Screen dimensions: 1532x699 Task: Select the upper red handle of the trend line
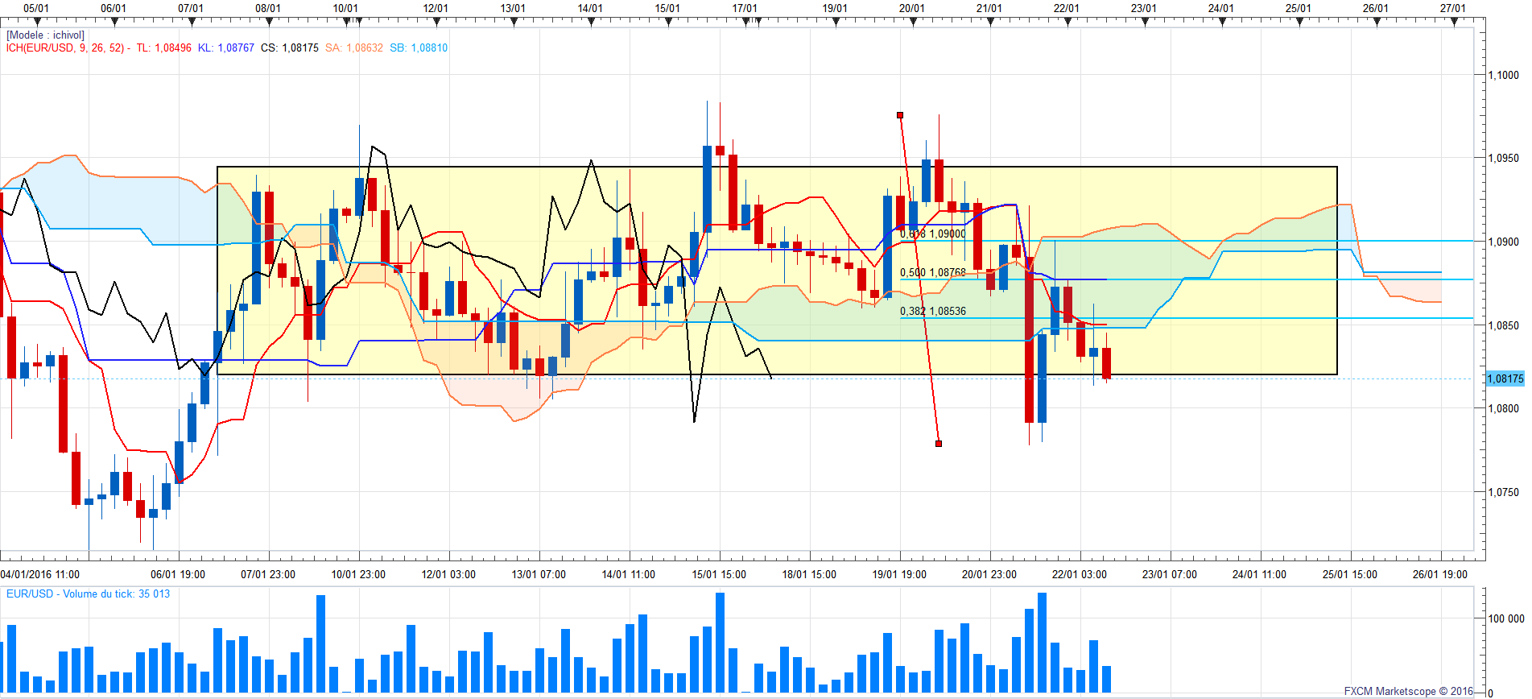900,115
